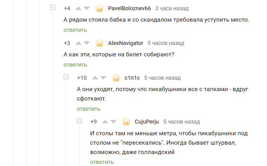
Task: Collapse PavelBoloznev66's comment thread
Action: point(53,8)
